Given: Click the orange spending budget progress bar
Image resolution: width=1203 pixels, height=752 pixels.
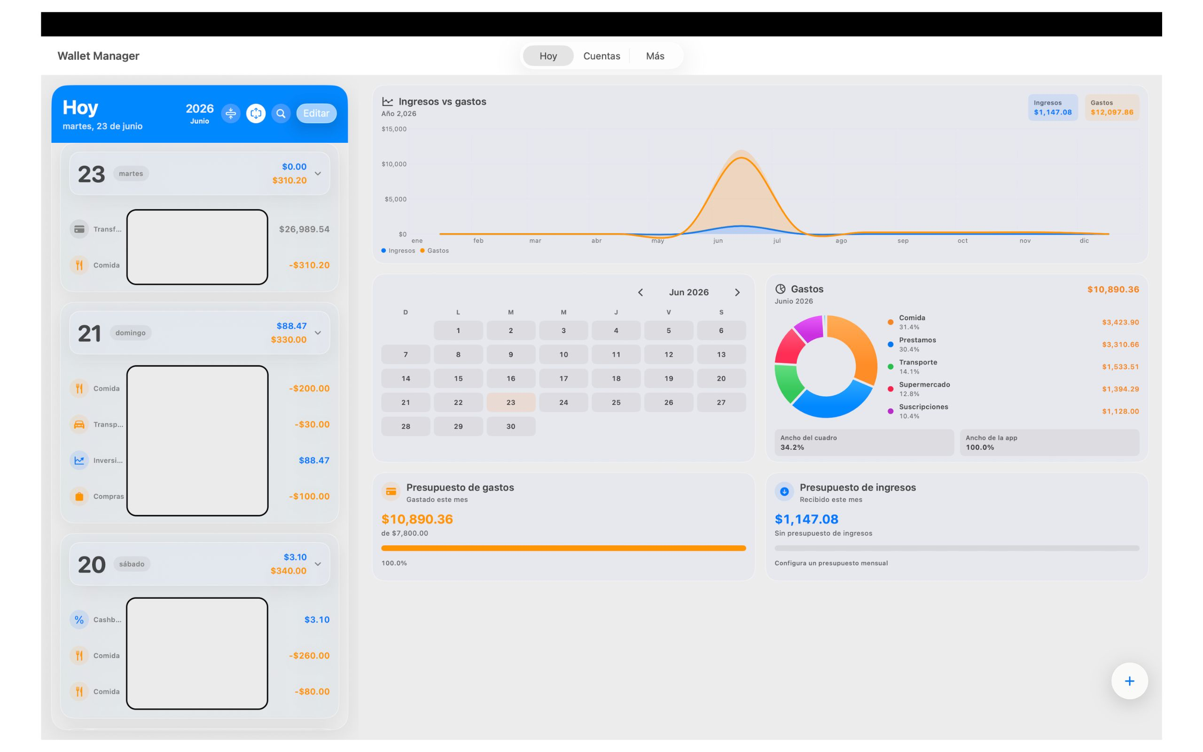Looking at the screenshot, I should pos(563,548).
